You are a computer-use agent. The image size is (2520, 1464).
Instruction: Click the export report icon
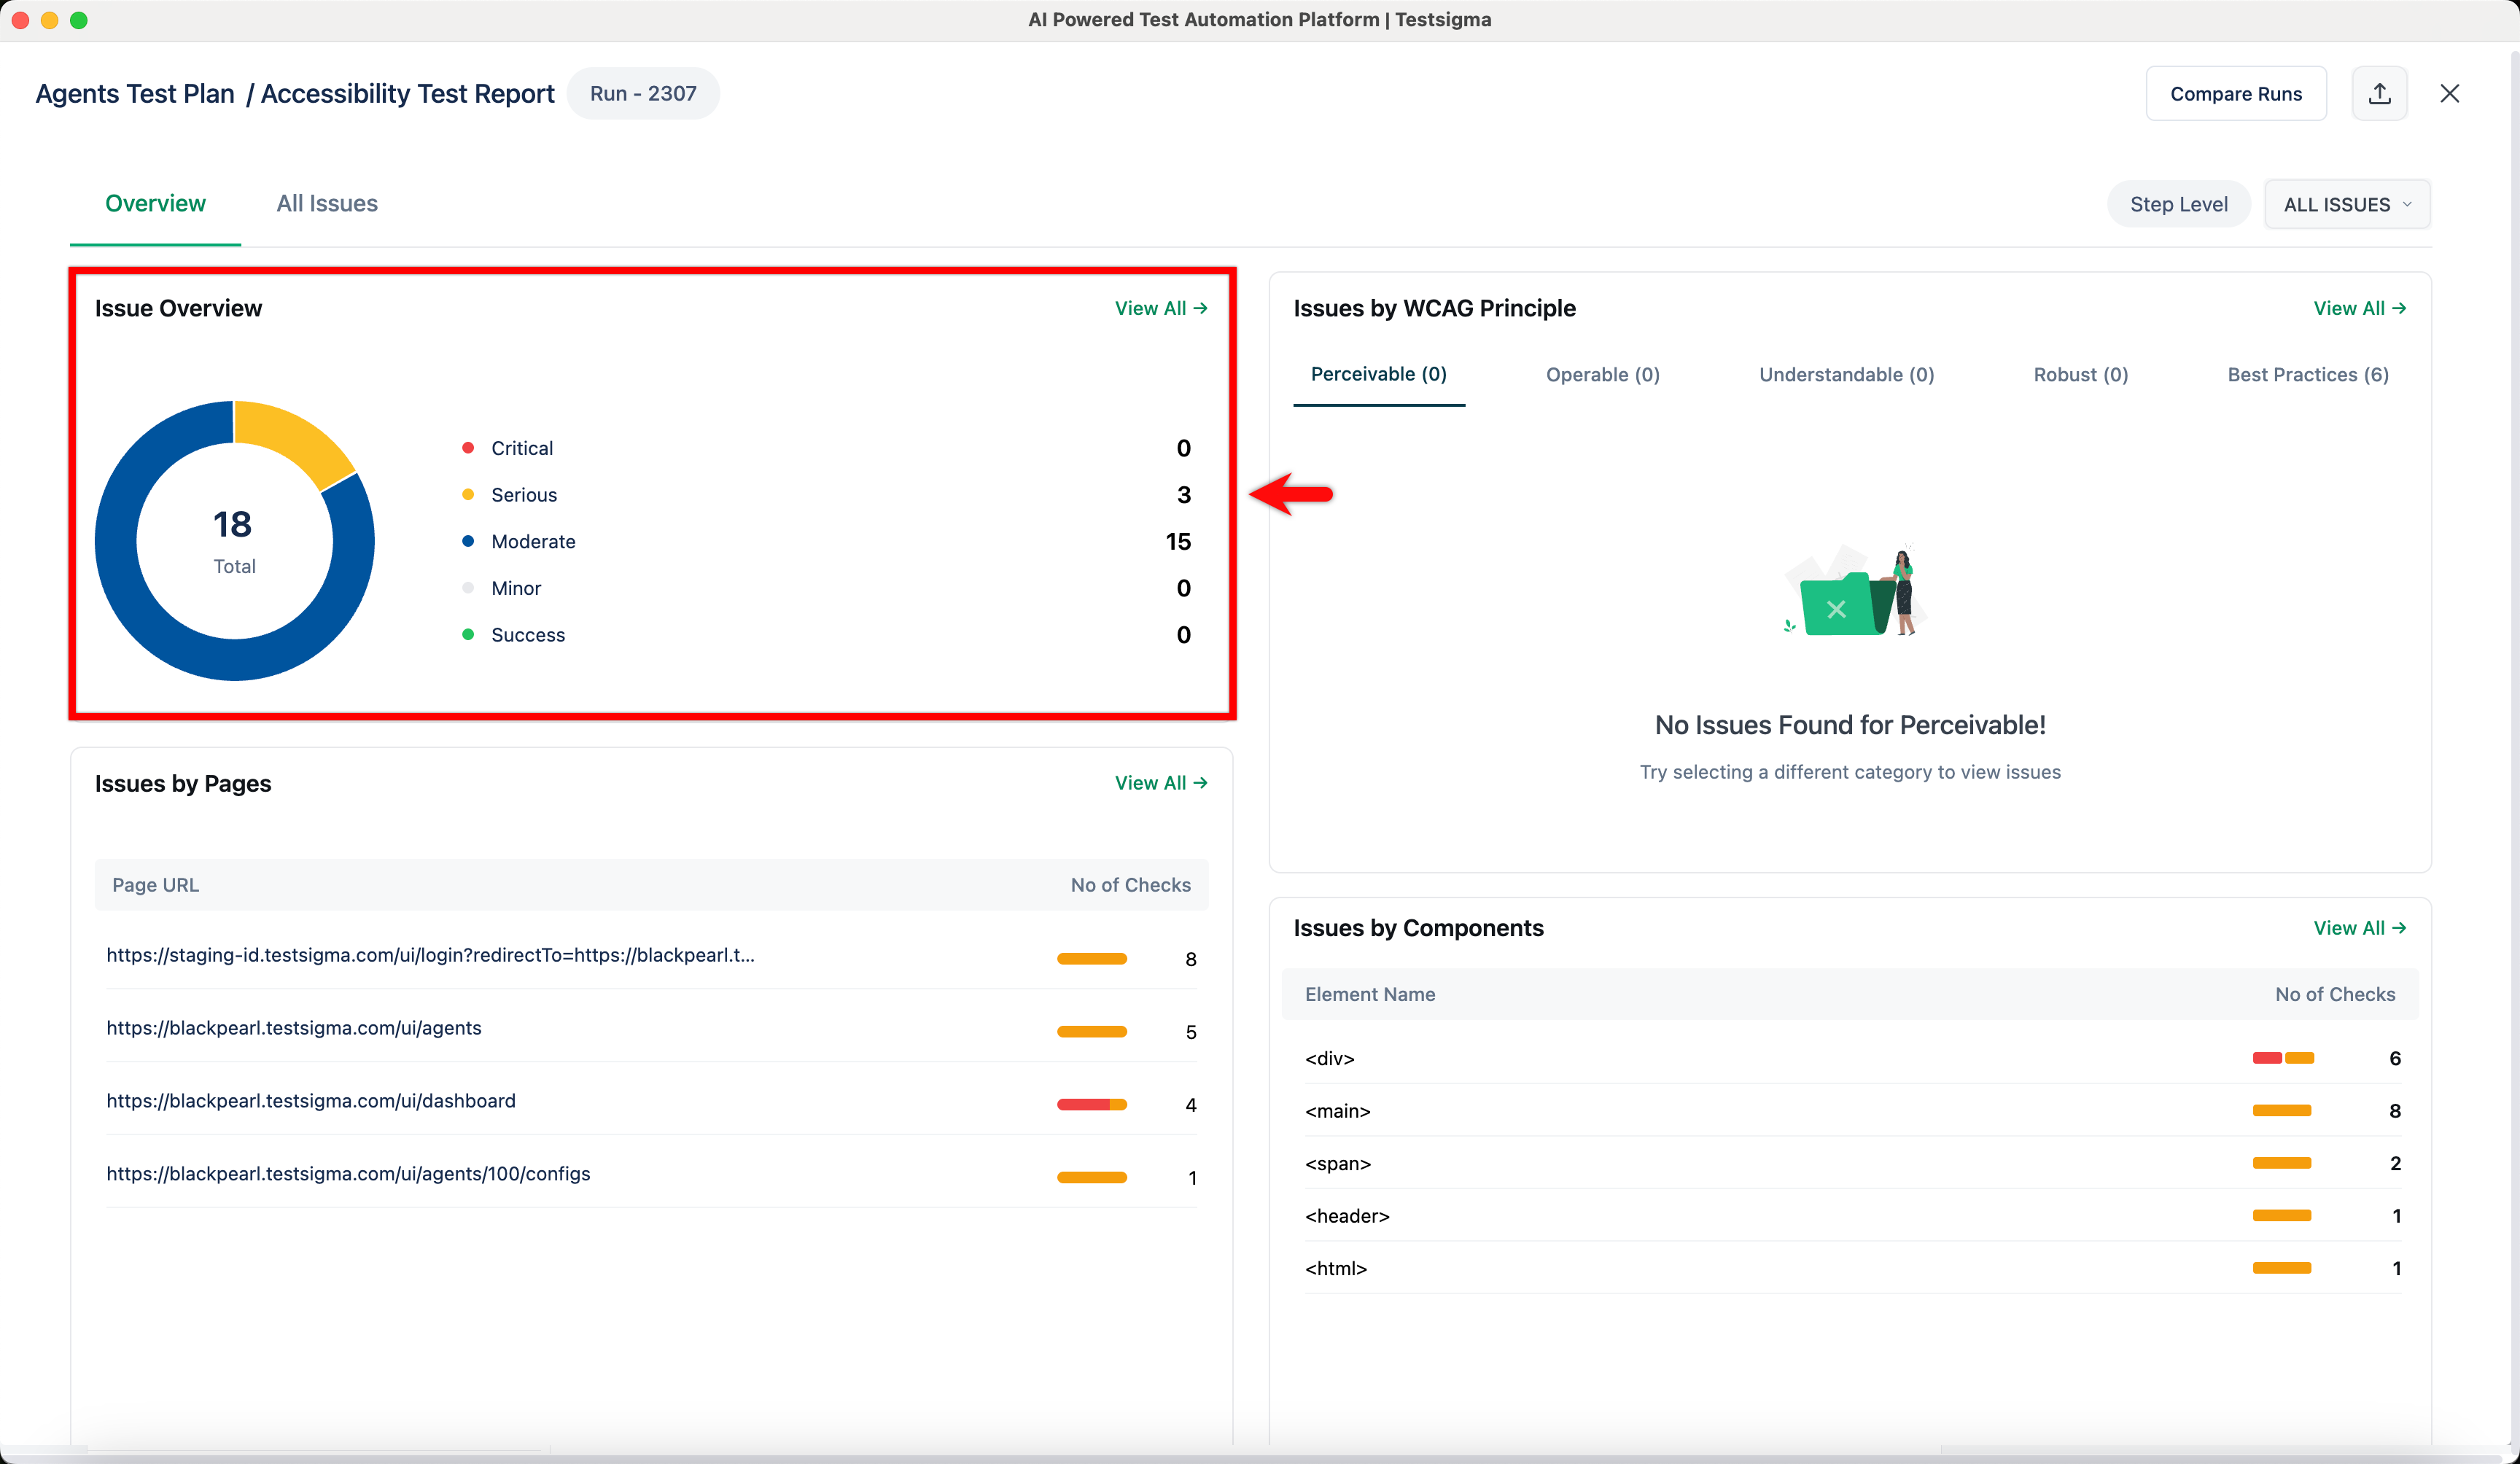coord(2380,93)
